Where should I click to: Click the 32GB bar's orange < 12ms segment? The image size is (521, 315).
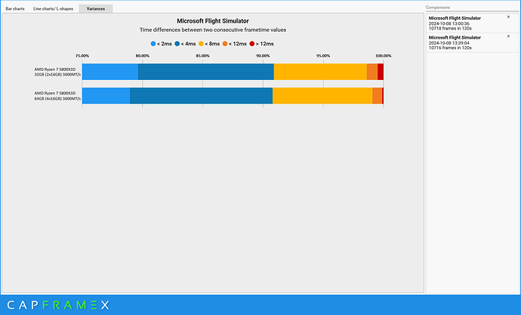(x=372, y=72)
